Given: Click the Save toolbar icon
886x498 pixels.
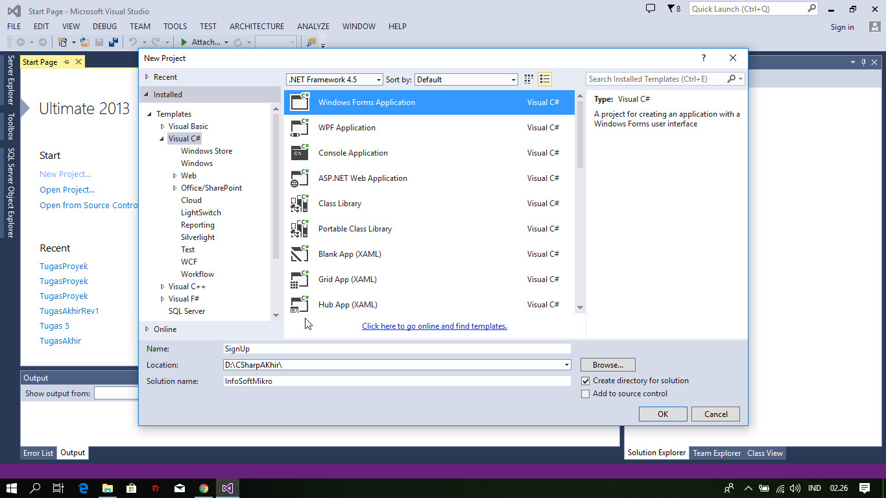Looking at the screenshot, I should click(x=99, y=42).
